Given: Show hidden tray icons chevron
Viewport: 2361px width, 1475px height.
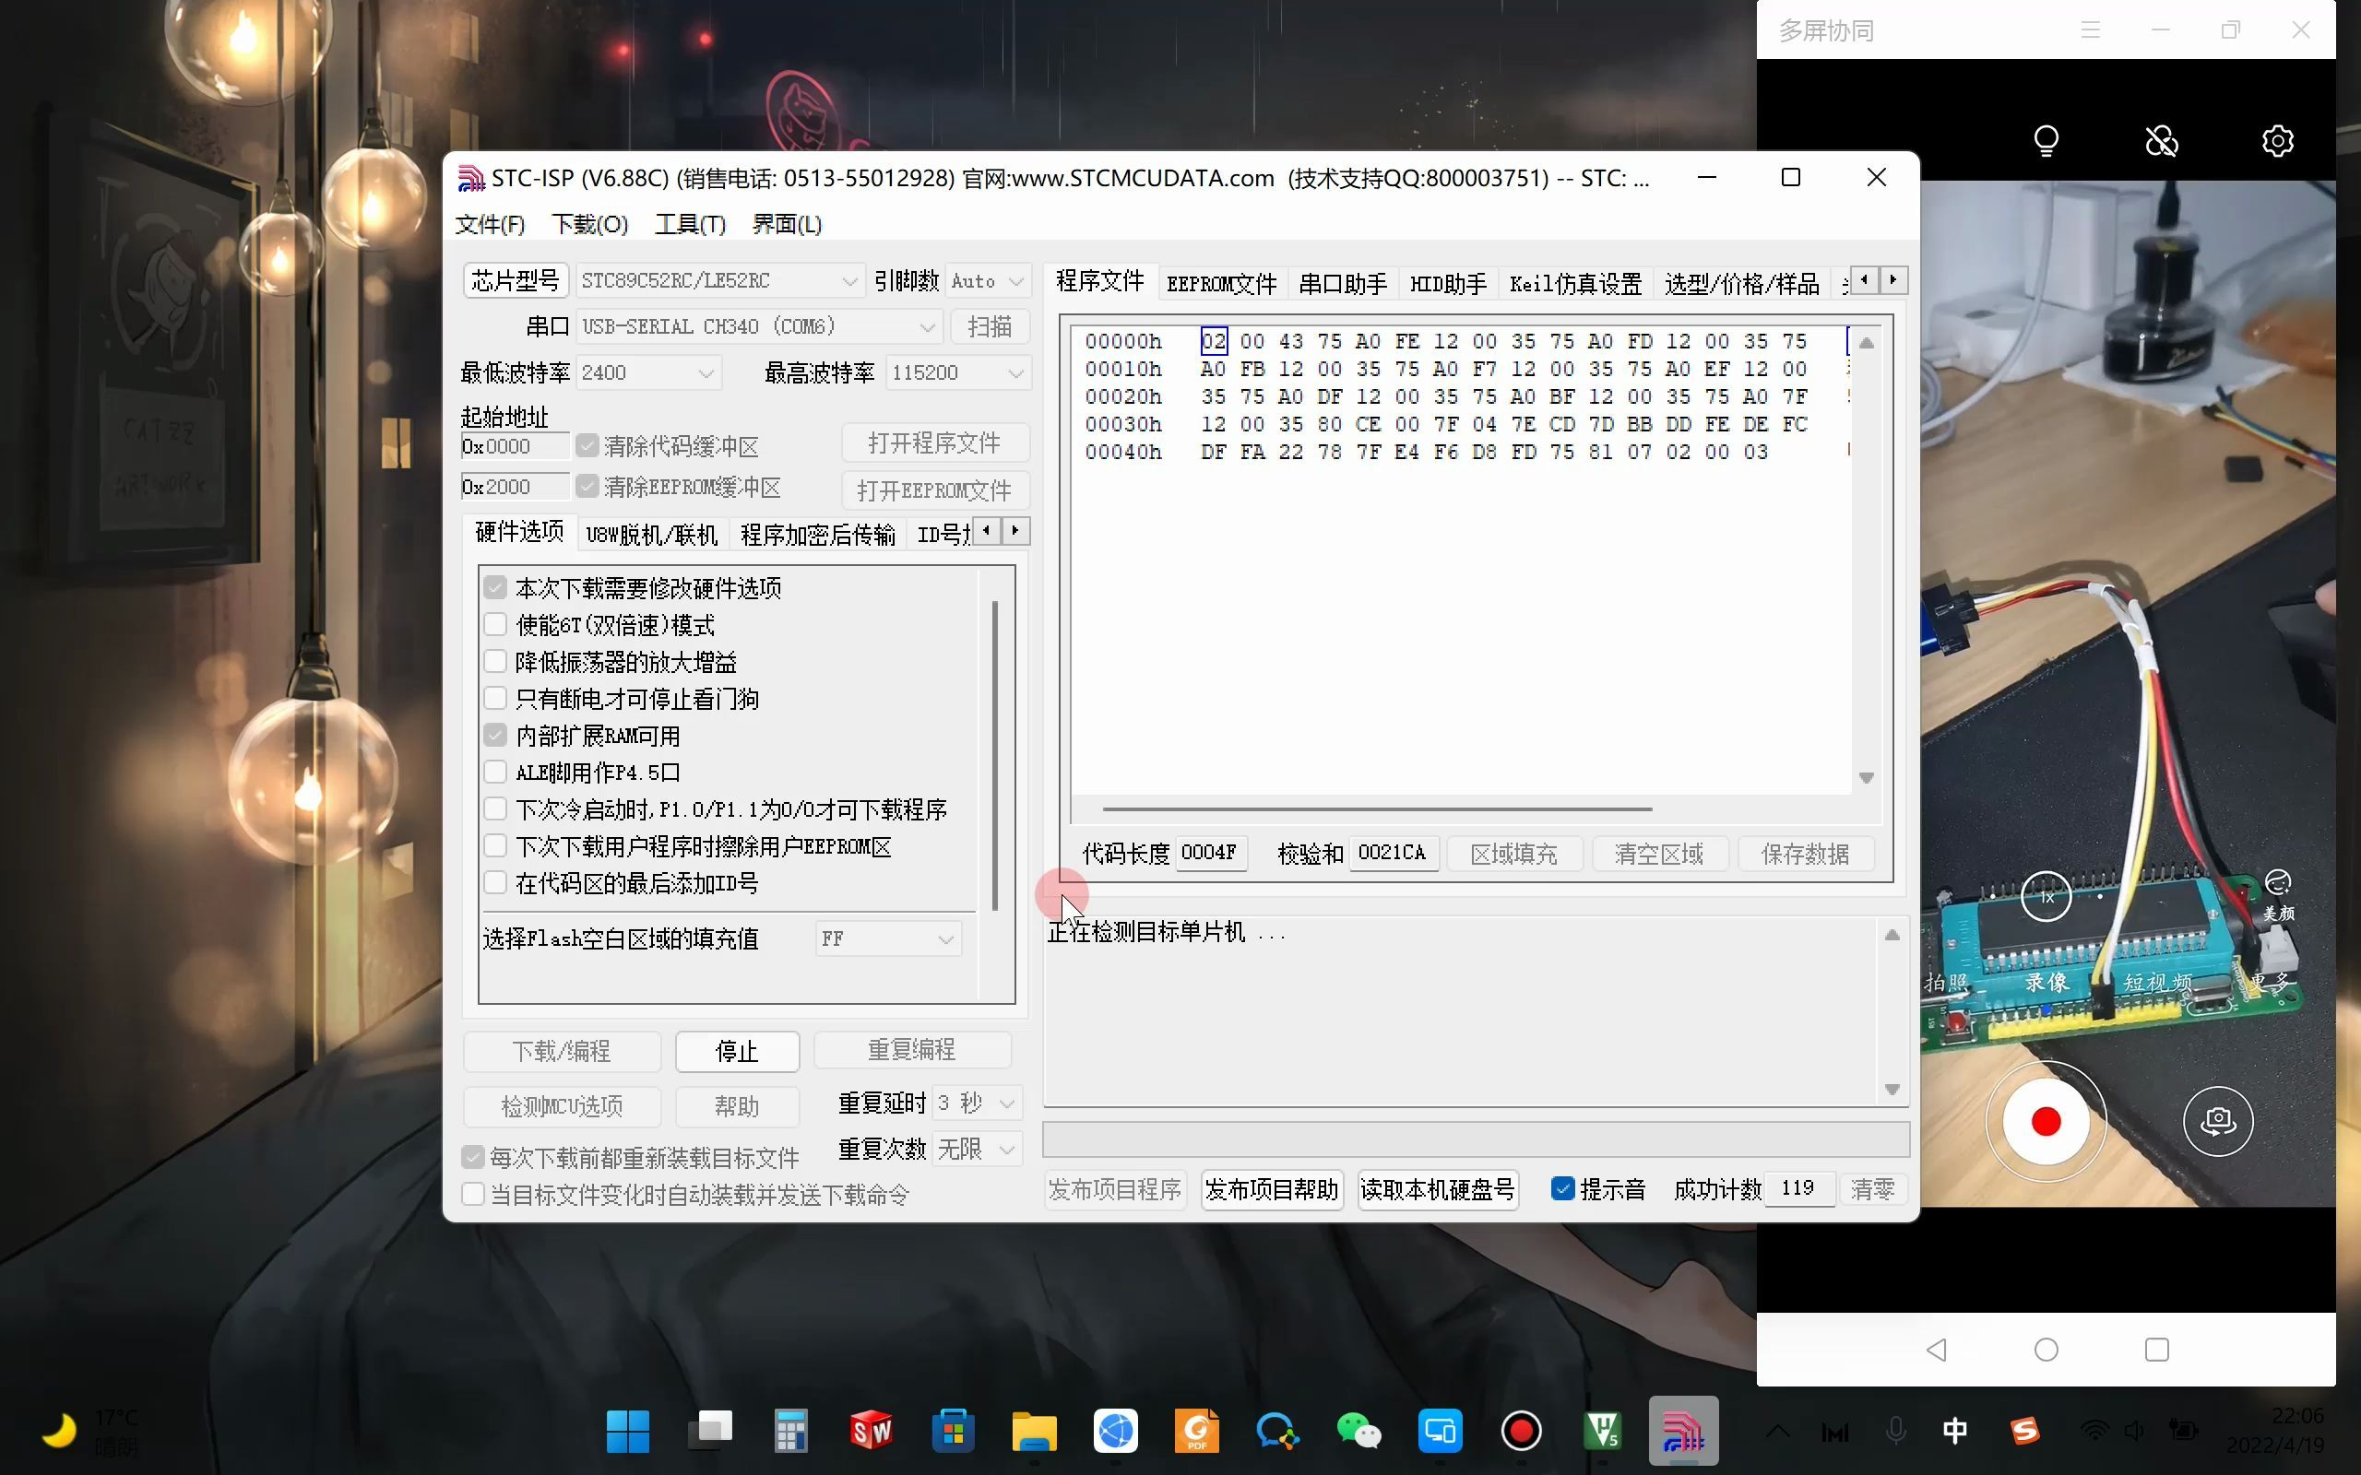Looking at the screenshot, I should click(x=1777, y=1431).
